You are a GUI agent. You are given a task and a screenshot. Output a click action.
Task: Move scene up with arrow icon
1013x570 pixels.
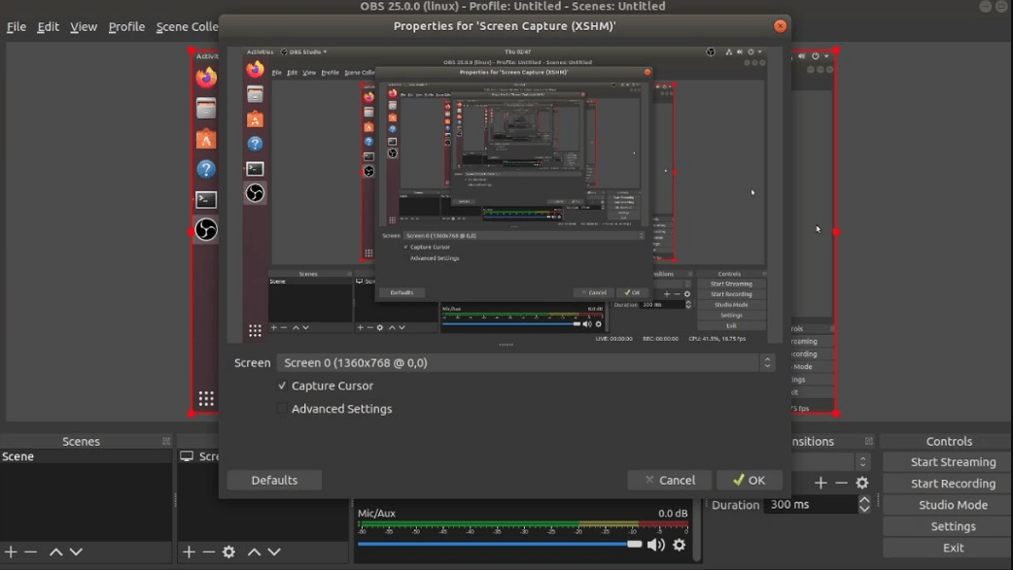[56, 552]
